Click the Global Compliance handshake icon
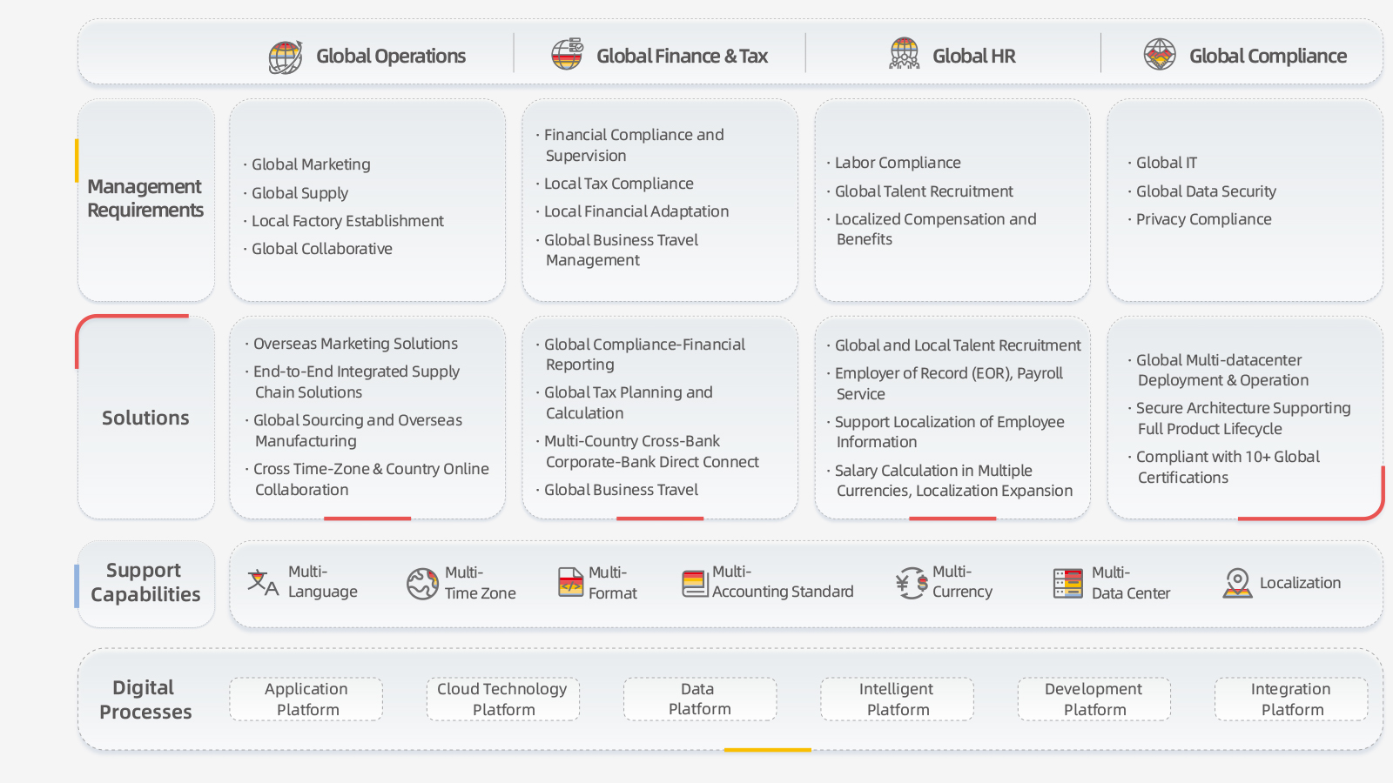This screenshot has height=783, width=1393. [x=1160, y=55]
